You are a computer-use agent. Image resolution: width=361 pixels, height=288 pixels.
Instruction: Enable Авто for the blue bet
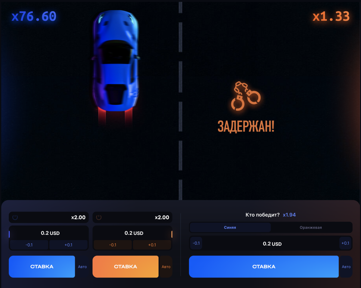[x=82, y=267]
